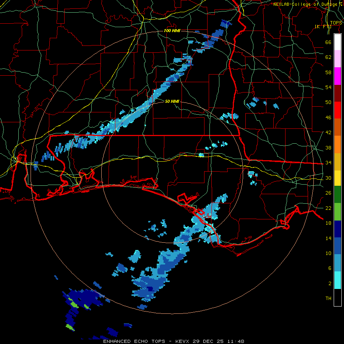This screenshot has height=344, width=344.
Task: Click the "58" legend value
Action: coord(328,72)
